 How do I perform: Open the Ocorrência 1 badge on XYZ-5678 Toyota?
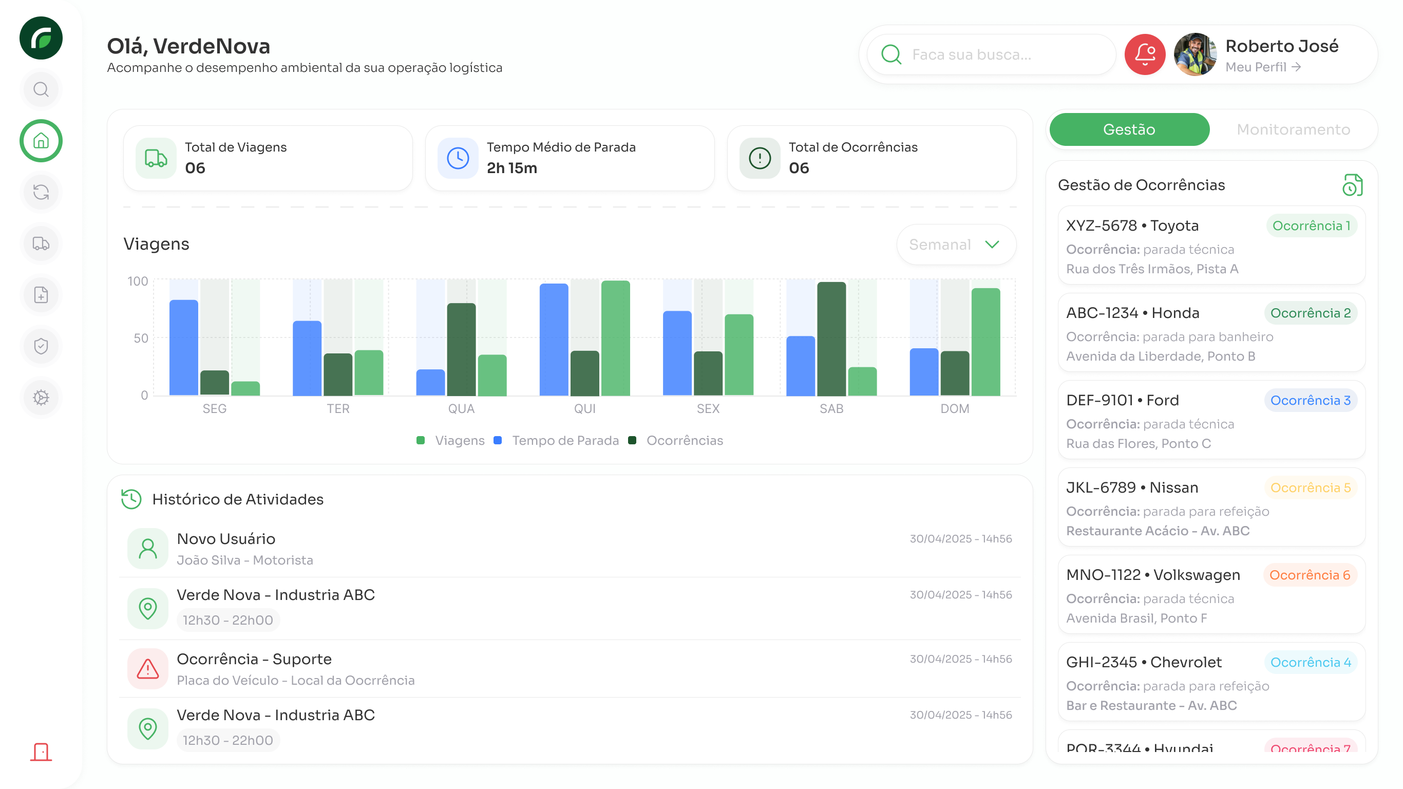(x=1311, y=225)
